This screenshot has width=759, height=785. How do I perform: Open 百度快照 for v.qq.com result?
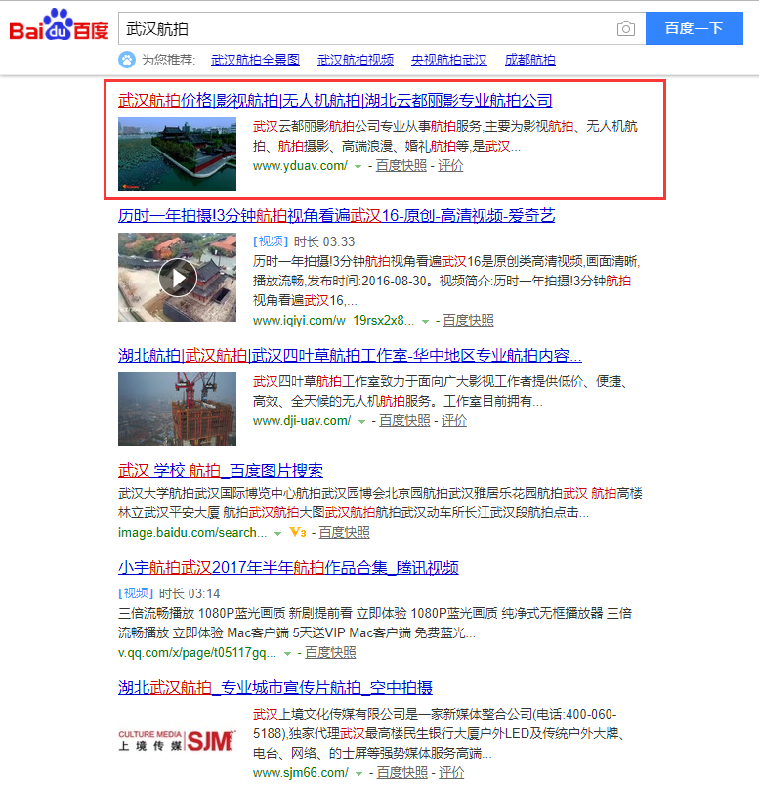coord(330,652)
